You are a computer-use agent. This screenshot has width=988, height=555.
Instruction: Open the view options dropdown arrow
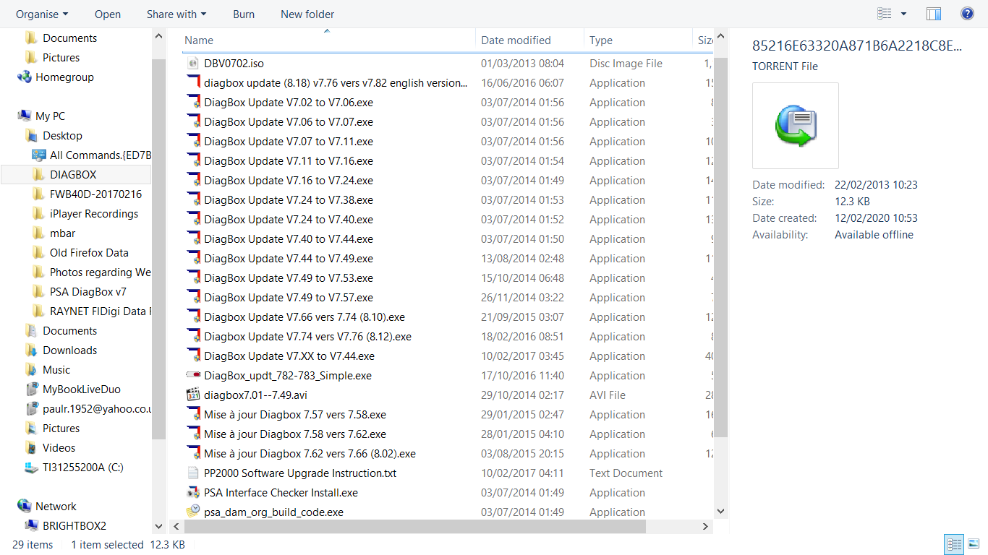tap(904, 14)
